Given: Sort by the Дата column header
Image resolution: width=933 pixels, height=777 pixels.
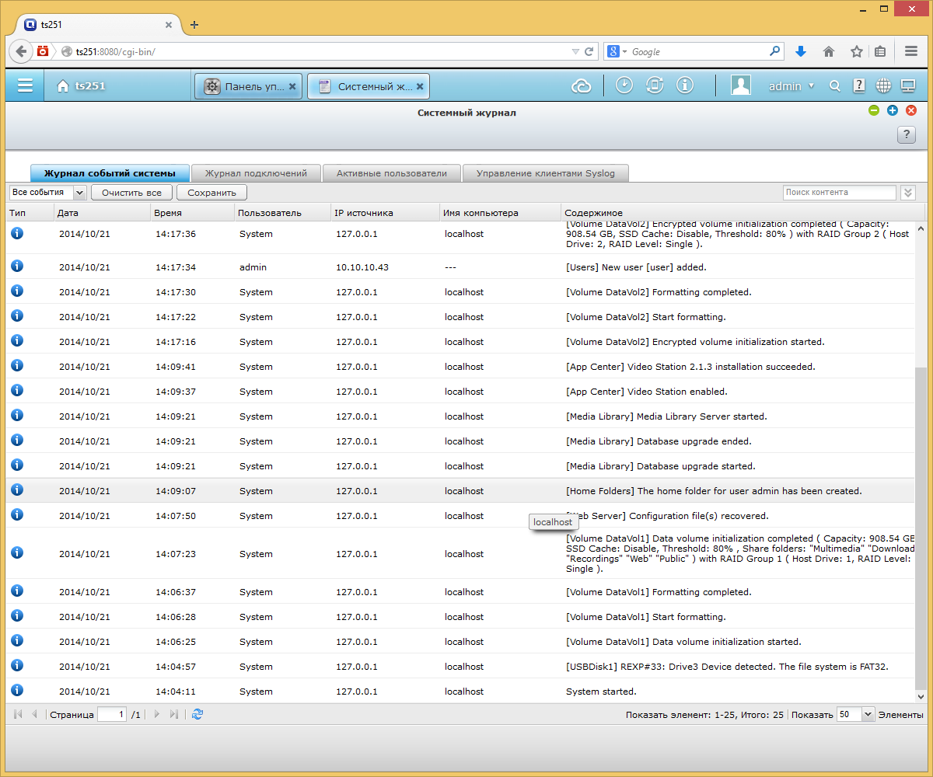Looking at the screenshot, I should tap(102, 212).
